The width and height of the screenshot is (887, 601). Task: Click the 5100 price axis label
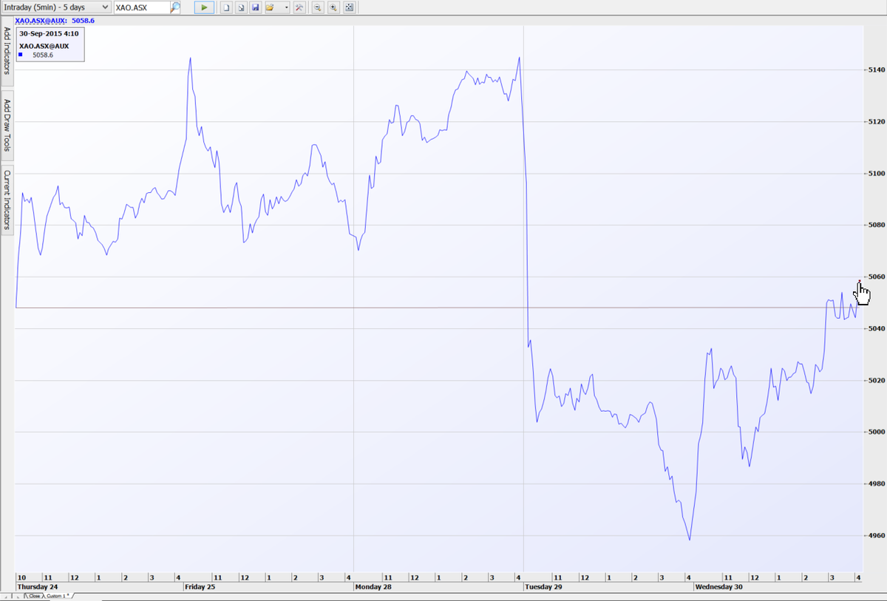pyautogui.click(x=876, y=174)
